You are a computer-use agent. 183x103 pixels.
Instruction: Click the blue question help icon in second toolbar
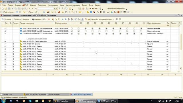click(44, 12)
